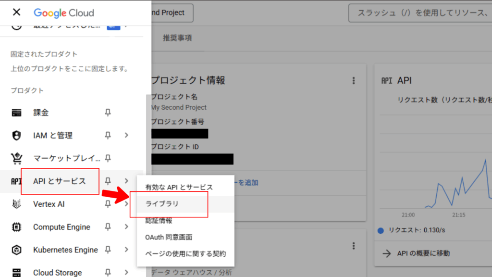
Task: Click the プロジェクト情報 card title
Action: click(188, 80)
